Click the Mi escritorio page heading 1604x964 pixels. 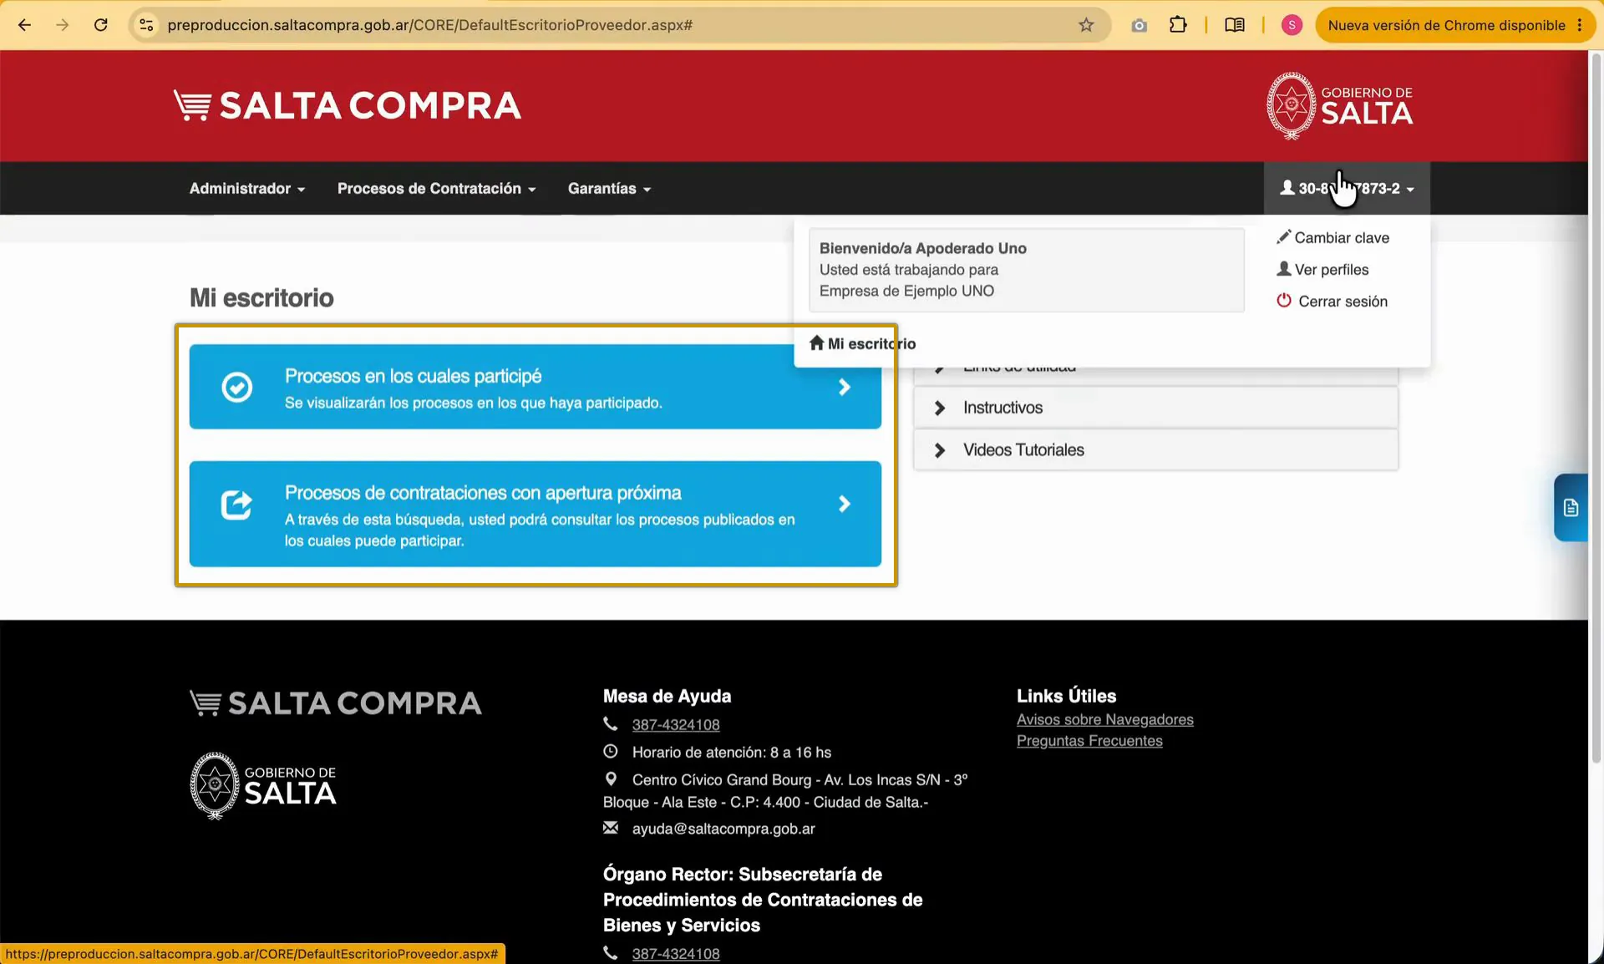(261, 297)
